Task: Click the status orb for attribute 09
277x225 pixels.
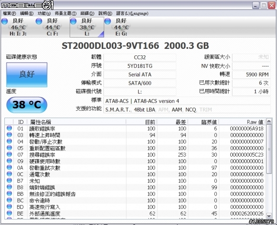Action: (x=9, y=161)
